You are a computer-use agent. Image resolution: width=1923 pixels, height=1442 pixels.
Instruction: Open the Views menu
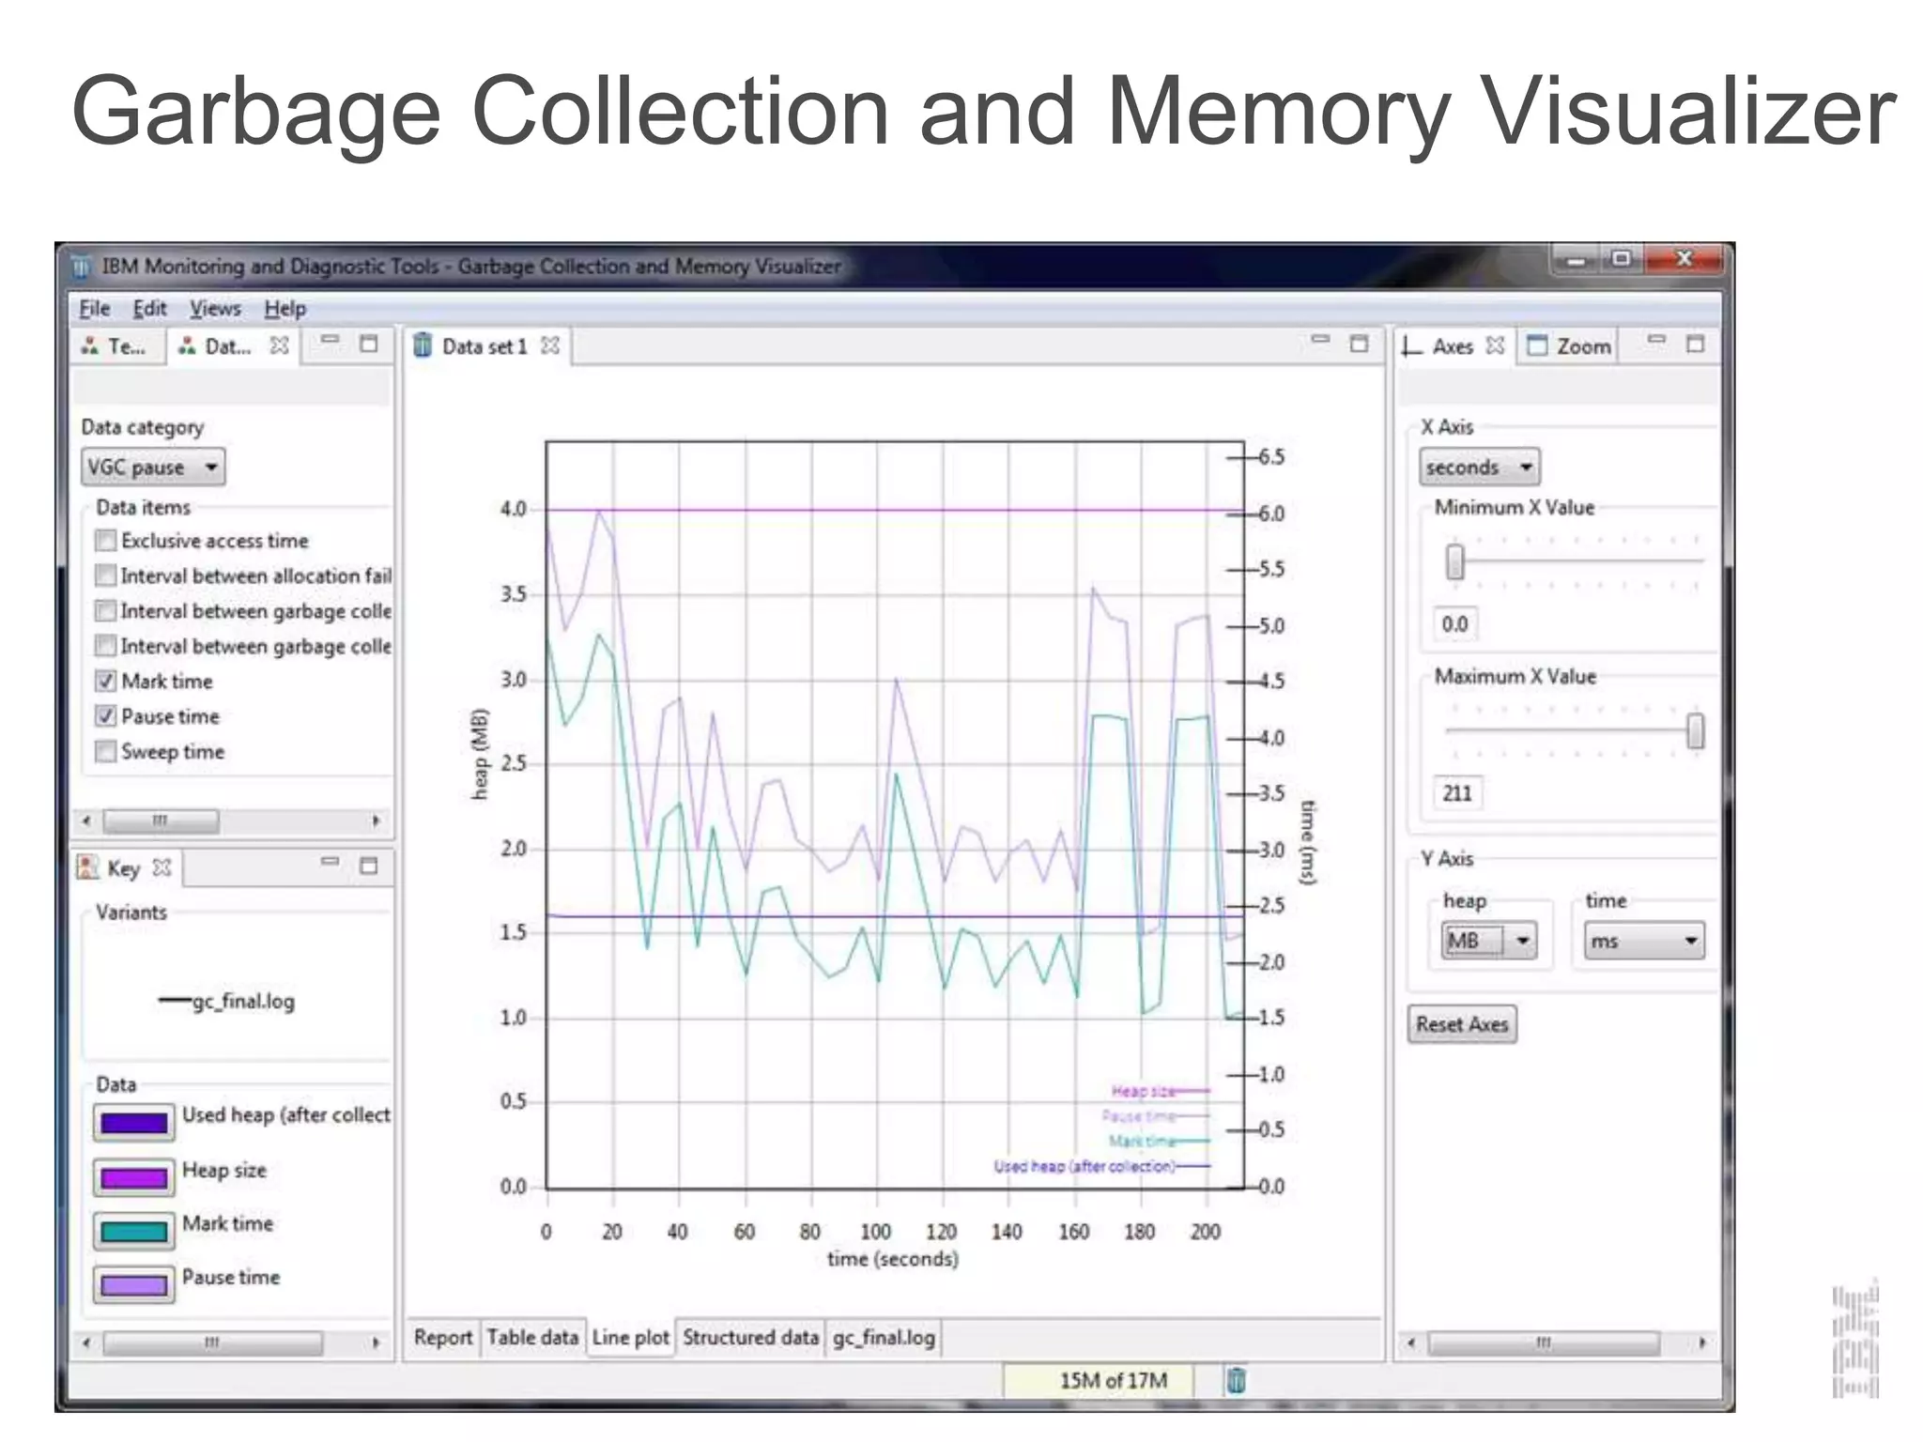point(215,308)
